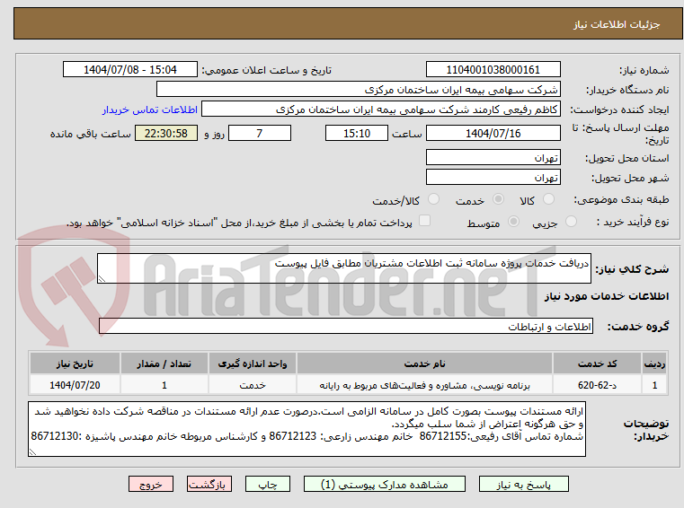Click the اطلاعات خدمات مورد نیاز section heading

(607, 296)
